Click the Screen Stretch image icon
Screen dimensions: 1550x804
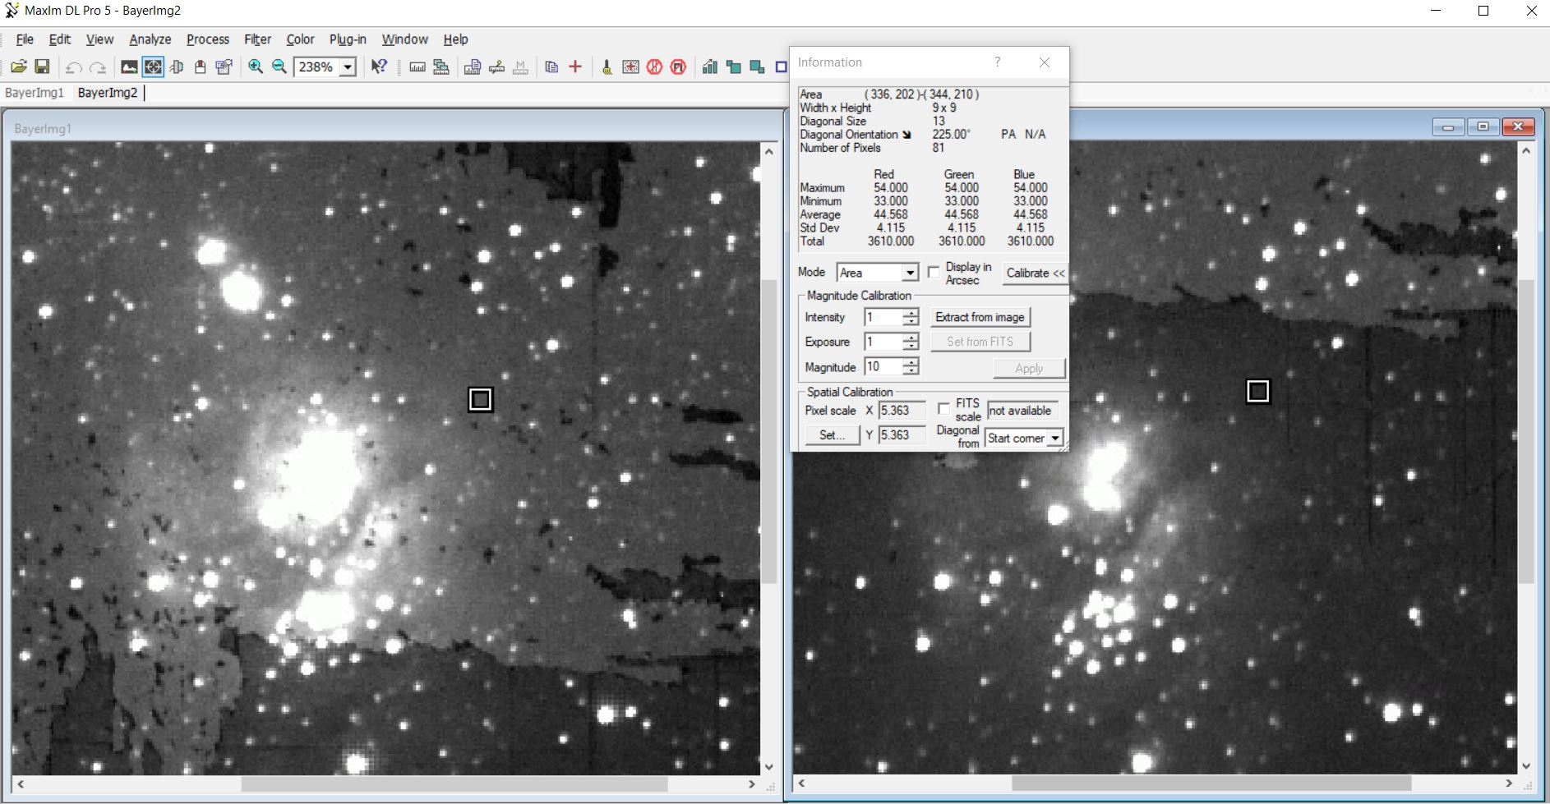click(129, 67)
